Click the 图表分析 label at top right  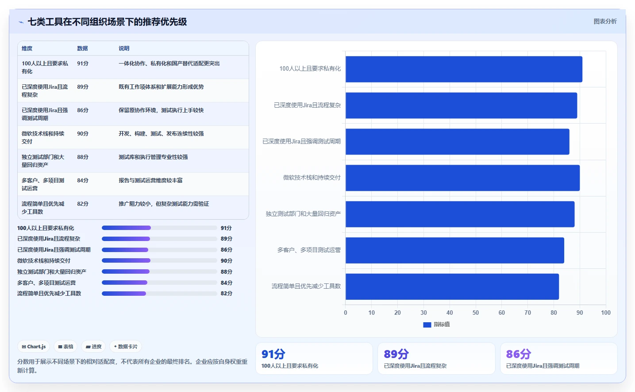(x=605, y=21)
